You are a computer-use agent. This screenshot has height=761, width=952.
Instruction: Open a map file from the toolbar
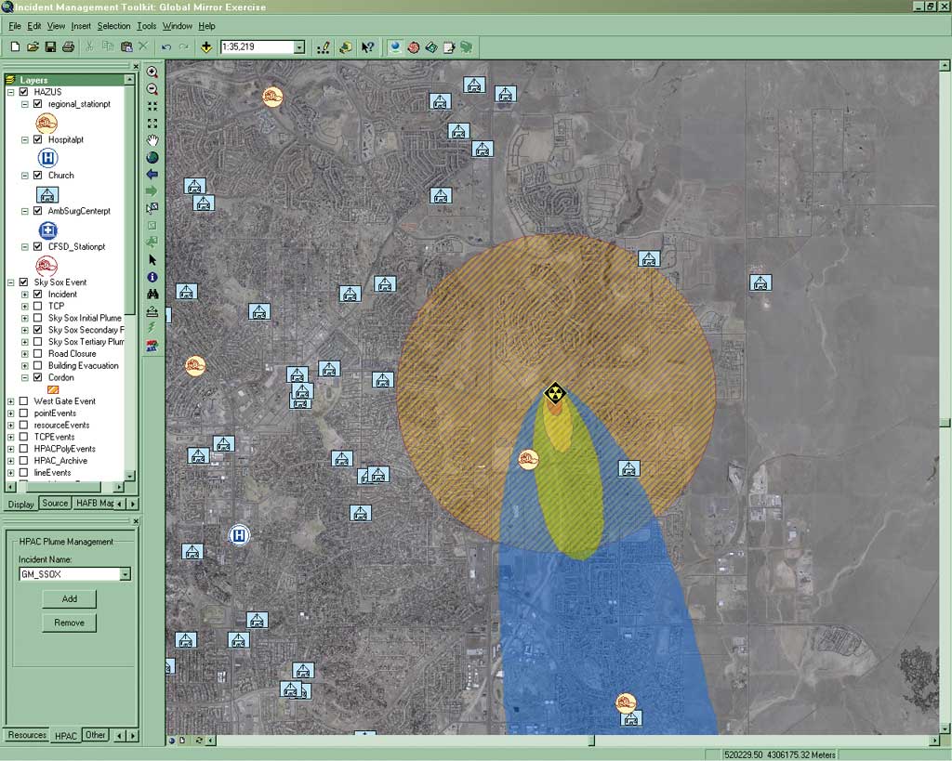[33, 46]
